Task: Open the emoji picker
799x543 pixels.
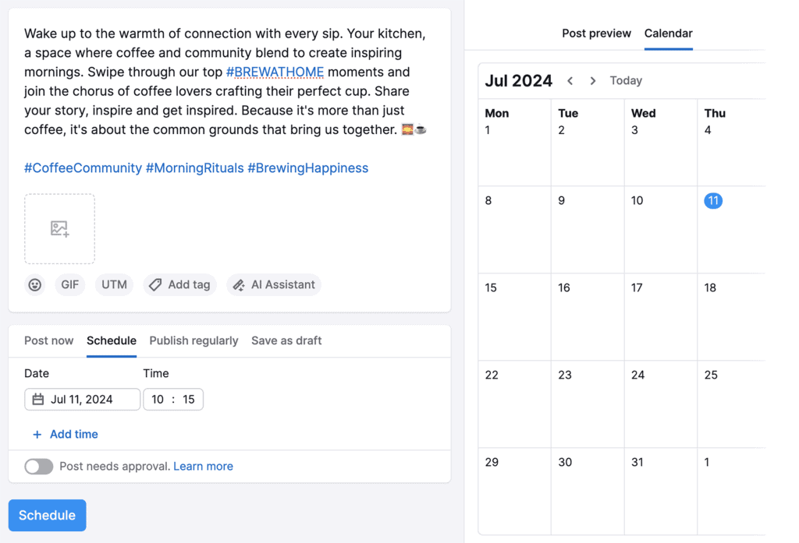Action: [34, 284]
